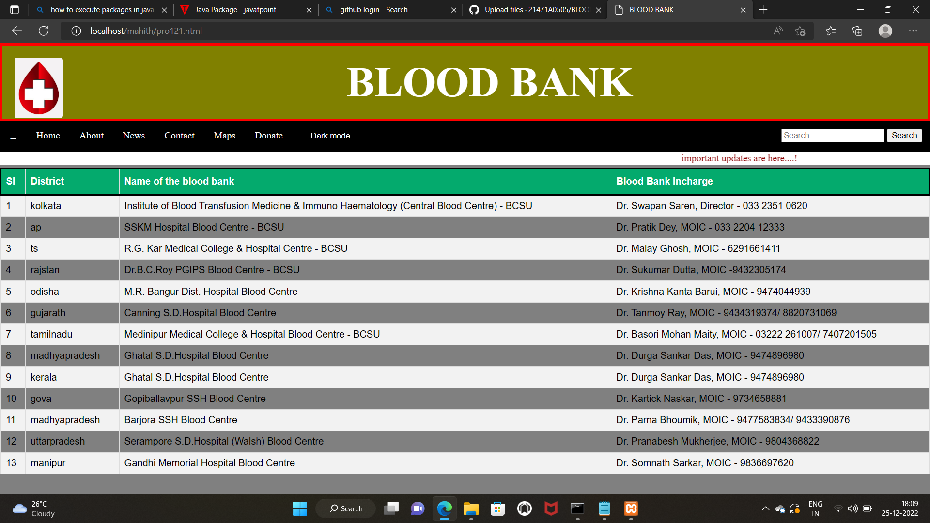Open the site's hamburger menu icon
This screenshot has width=930, height=523.
click(13, 136)
